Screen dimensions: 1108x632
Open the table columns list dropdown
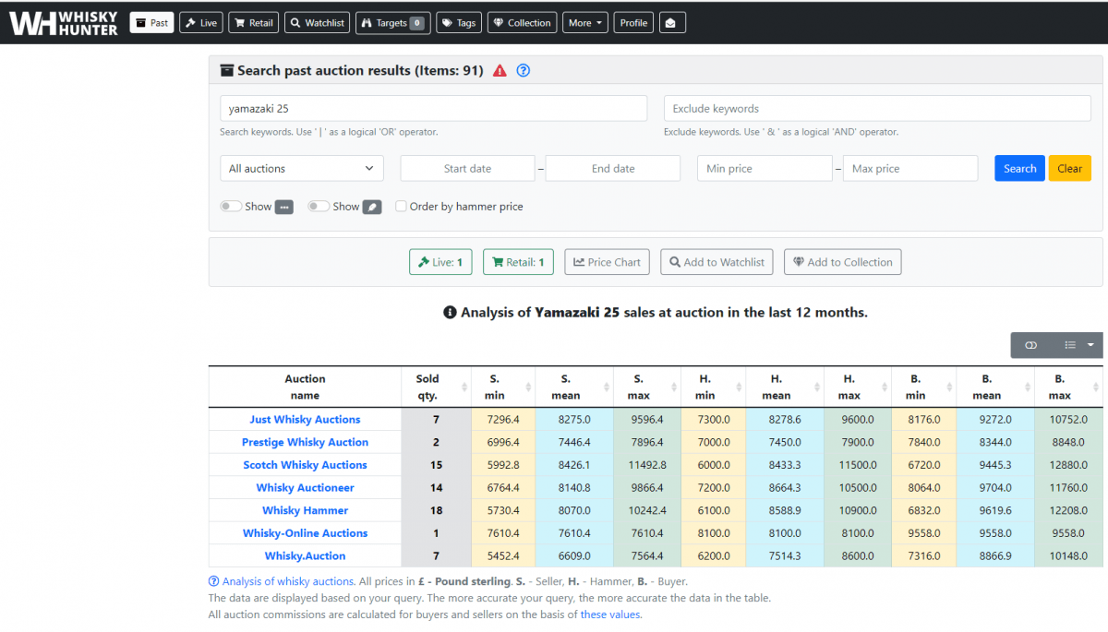pos(1078,345)
